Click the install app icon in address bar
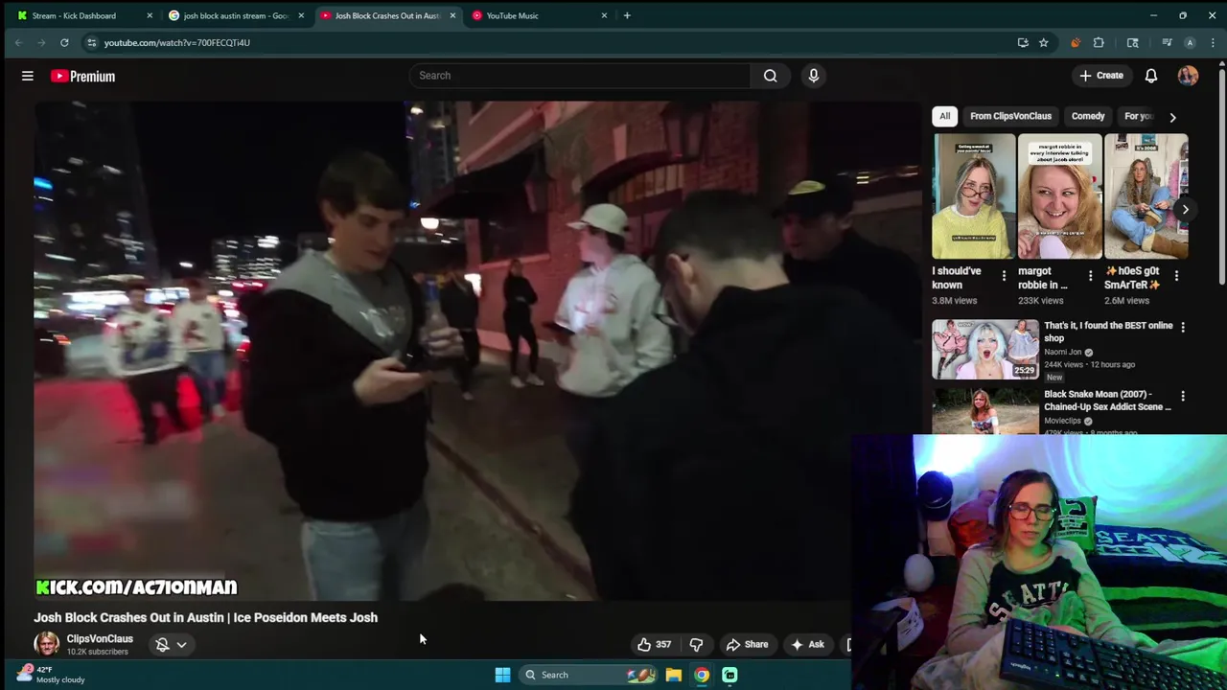Screen dimensions: 1227x690 (x=1023, y=42)
